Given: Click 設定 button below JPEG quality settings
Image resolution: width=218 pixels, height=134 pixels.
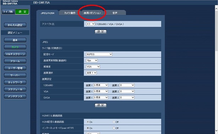Looking at the screenshot, I should [x=100, y=105].
